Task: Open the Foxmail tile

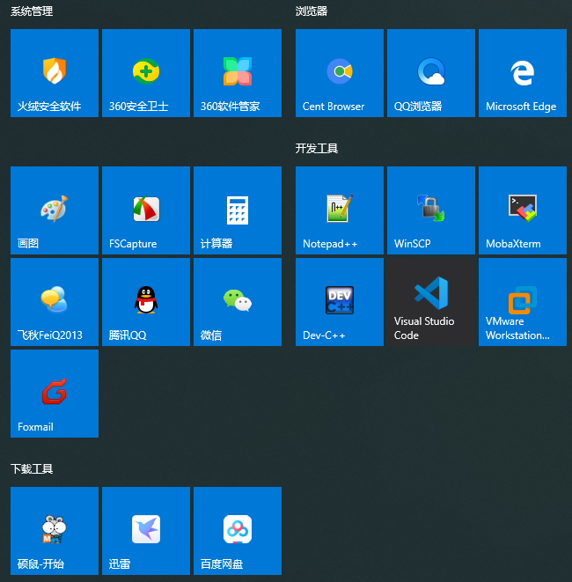Action: tap(55, 394)
